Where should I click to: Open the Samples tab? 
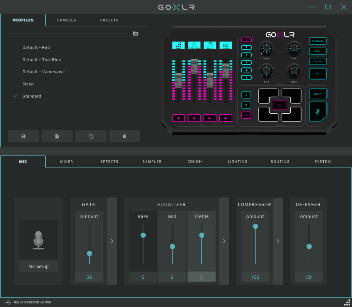(66, 20)
